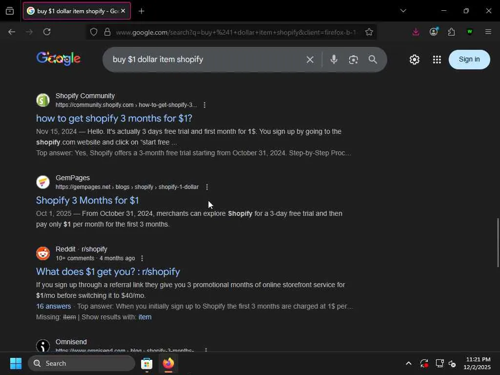Open Firefox account icon
The image size is (500, 375).
point(434,32)
